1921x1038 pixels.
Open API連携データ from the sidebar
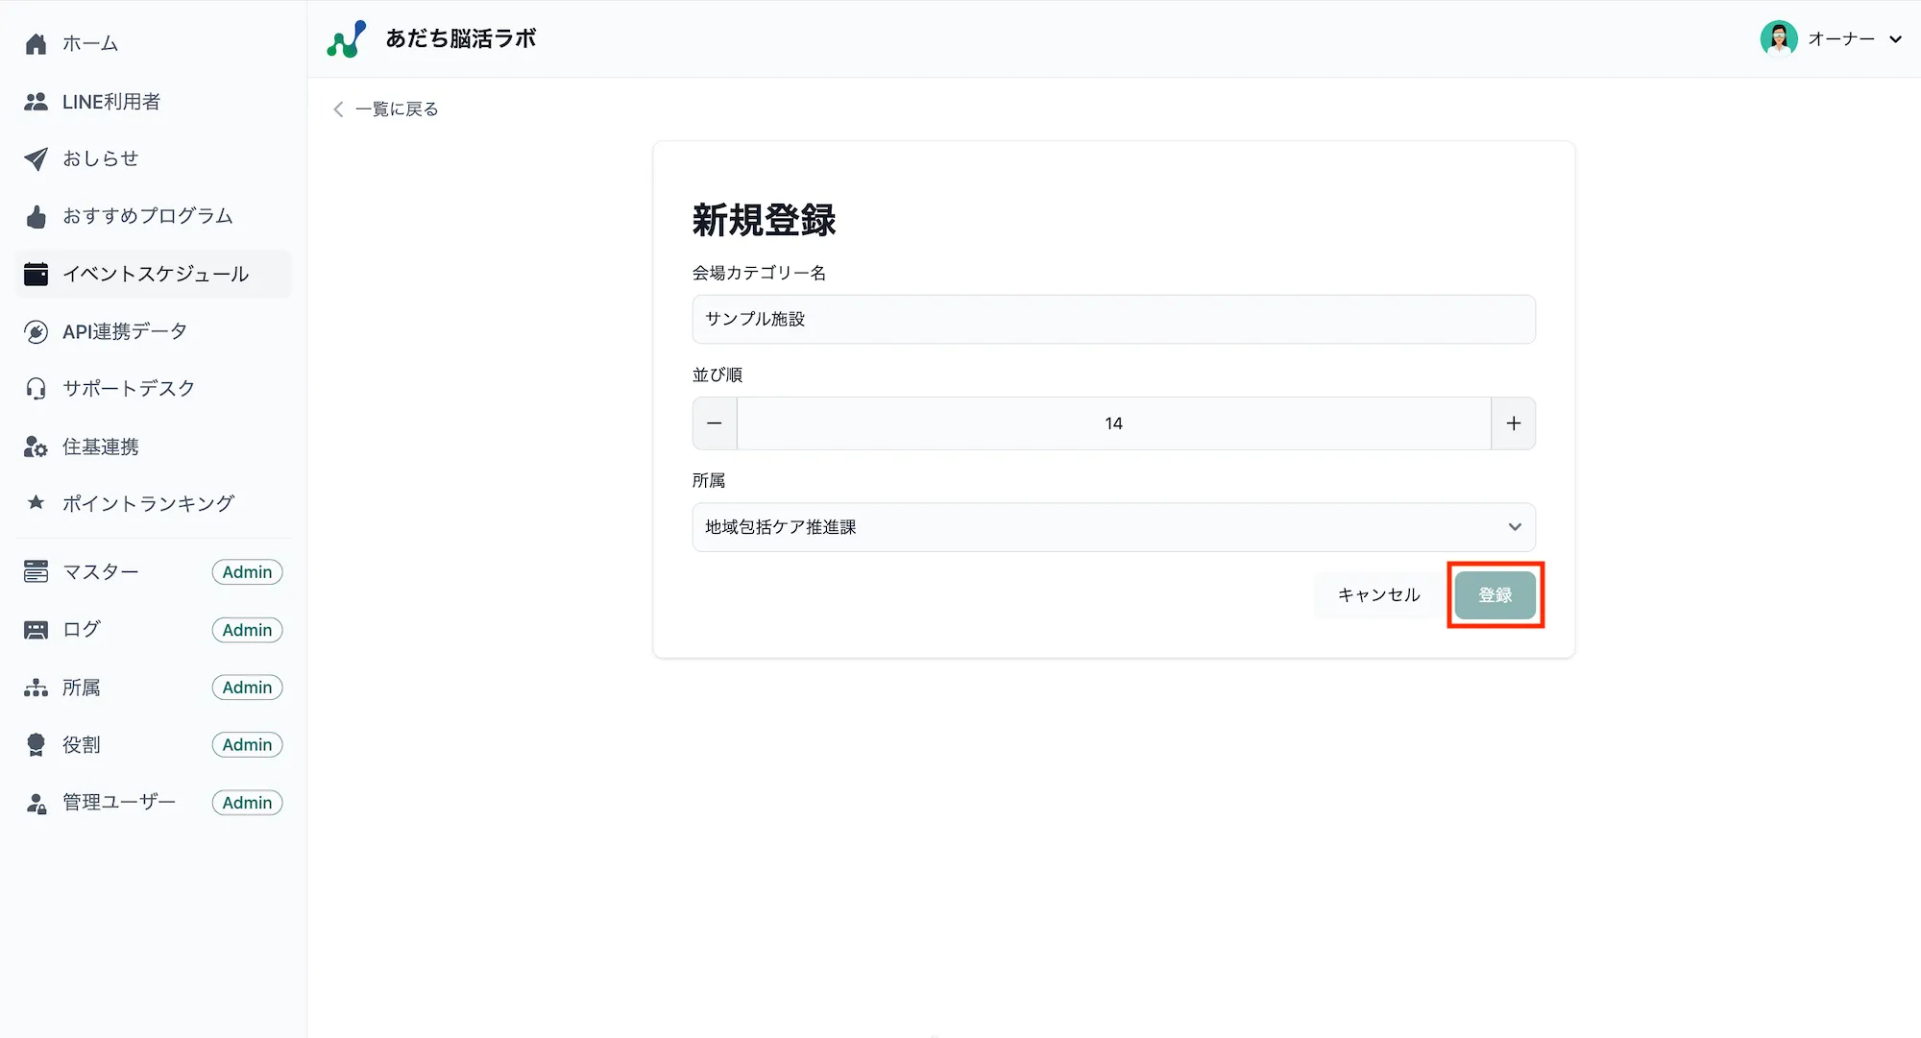pos(123,331)
